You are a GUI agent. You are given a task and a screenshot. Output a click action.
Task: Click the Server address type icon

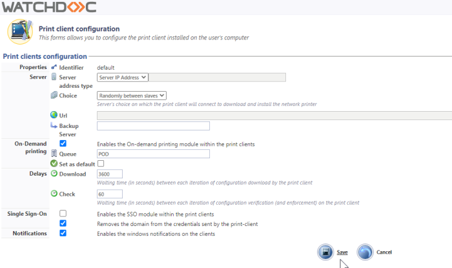click(54, 77)
